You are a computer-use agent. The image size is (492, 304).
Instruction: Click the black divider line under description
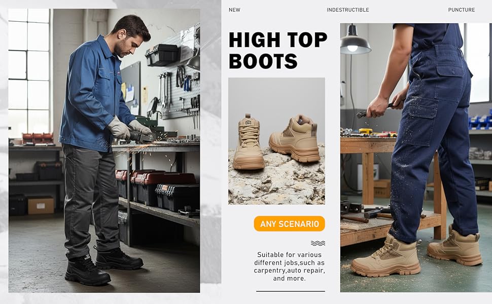(290, 291)
